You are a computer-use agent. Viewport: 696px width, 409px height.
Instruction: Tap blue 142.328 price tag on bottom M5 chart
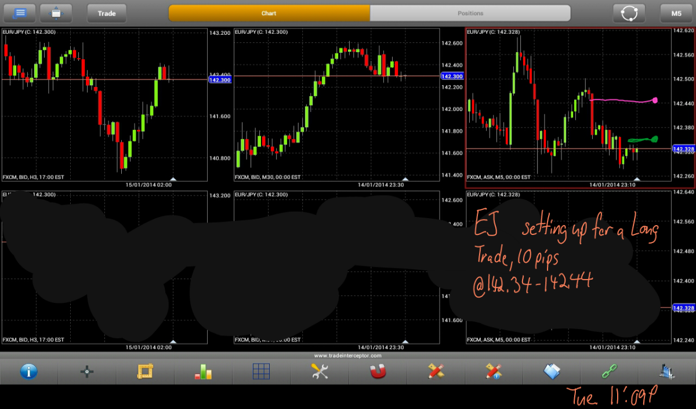[683, 307]
